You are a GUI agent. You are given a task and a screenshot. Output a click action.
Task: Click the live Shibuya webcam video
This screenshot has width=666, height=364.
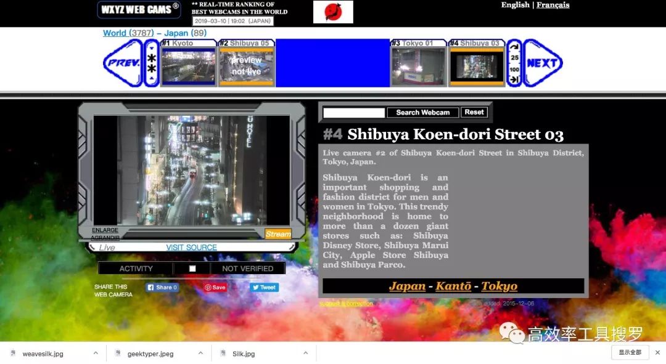(x=192, y=170)
